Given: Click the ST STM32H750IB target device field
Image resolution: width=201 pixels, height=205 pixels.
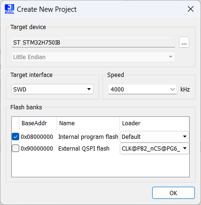Looking at the screenshot, I should click(x=93, y=42).
